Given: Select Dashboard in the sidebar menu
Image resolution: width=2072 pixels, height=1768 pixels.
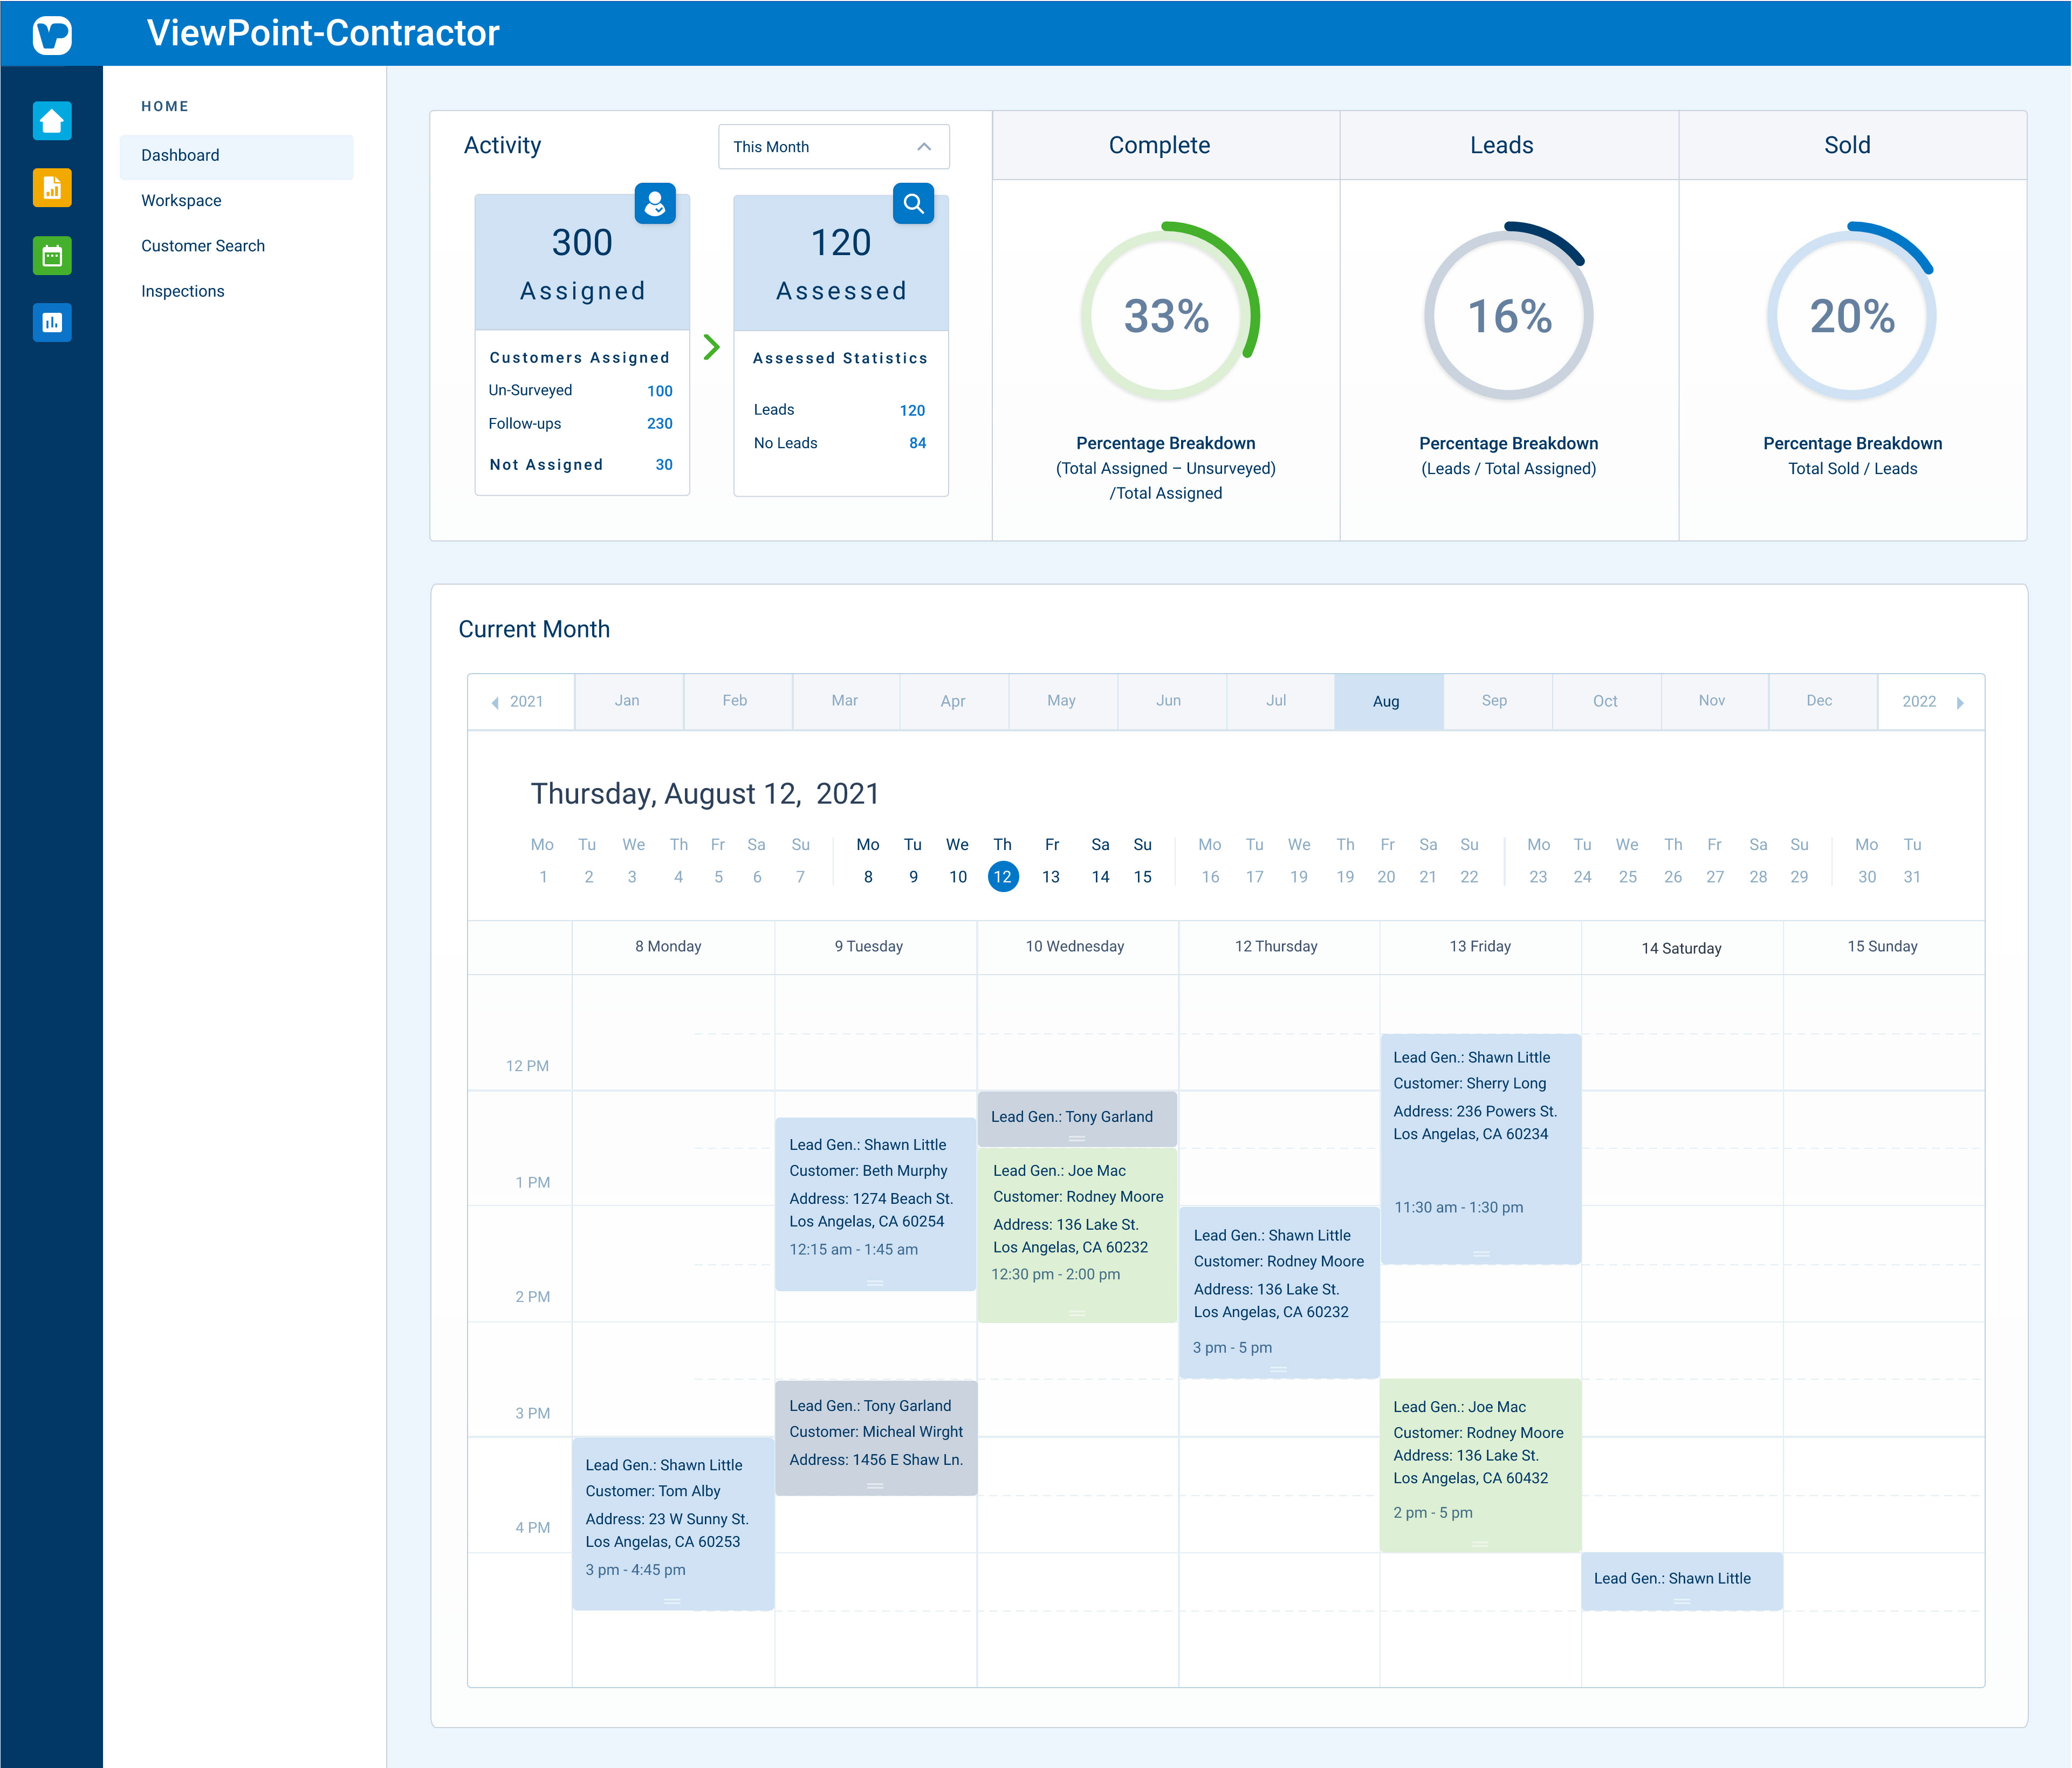Looking at the screenshot, I should [x=180, y=155].
